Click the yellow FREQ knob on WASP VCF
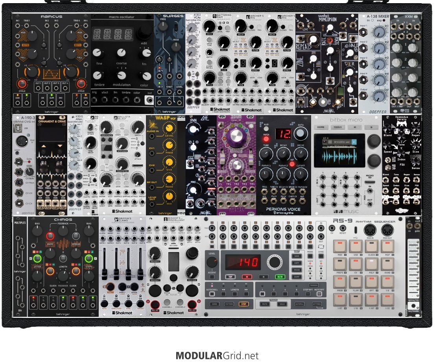The width and height of the screenshot is (435, 364). [x=169, y=145]
